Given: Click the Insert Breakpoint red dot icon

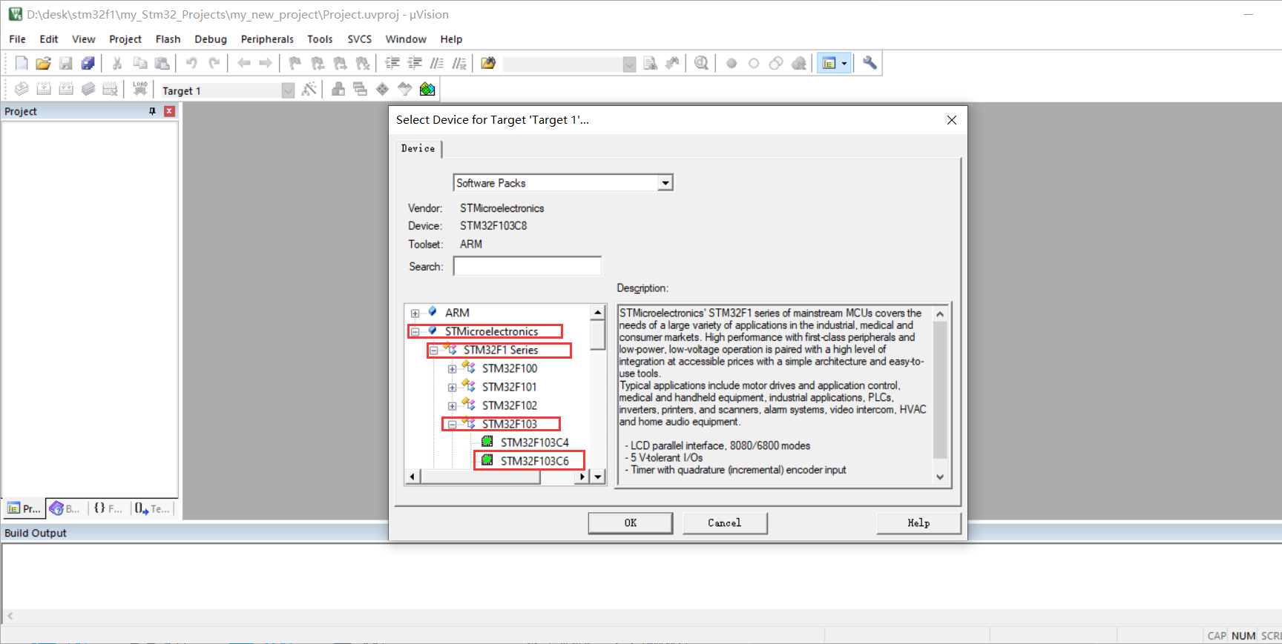Looking at the screenshot, I should coord(732,63).
